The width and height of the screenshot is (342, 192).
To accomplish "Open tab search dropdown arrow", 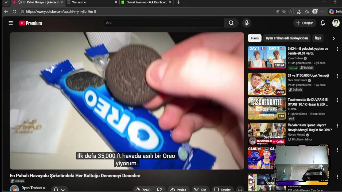I will click(6, 2).
